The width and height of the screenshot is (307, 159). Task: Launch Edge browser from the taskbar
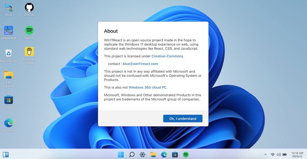point(164,154)
